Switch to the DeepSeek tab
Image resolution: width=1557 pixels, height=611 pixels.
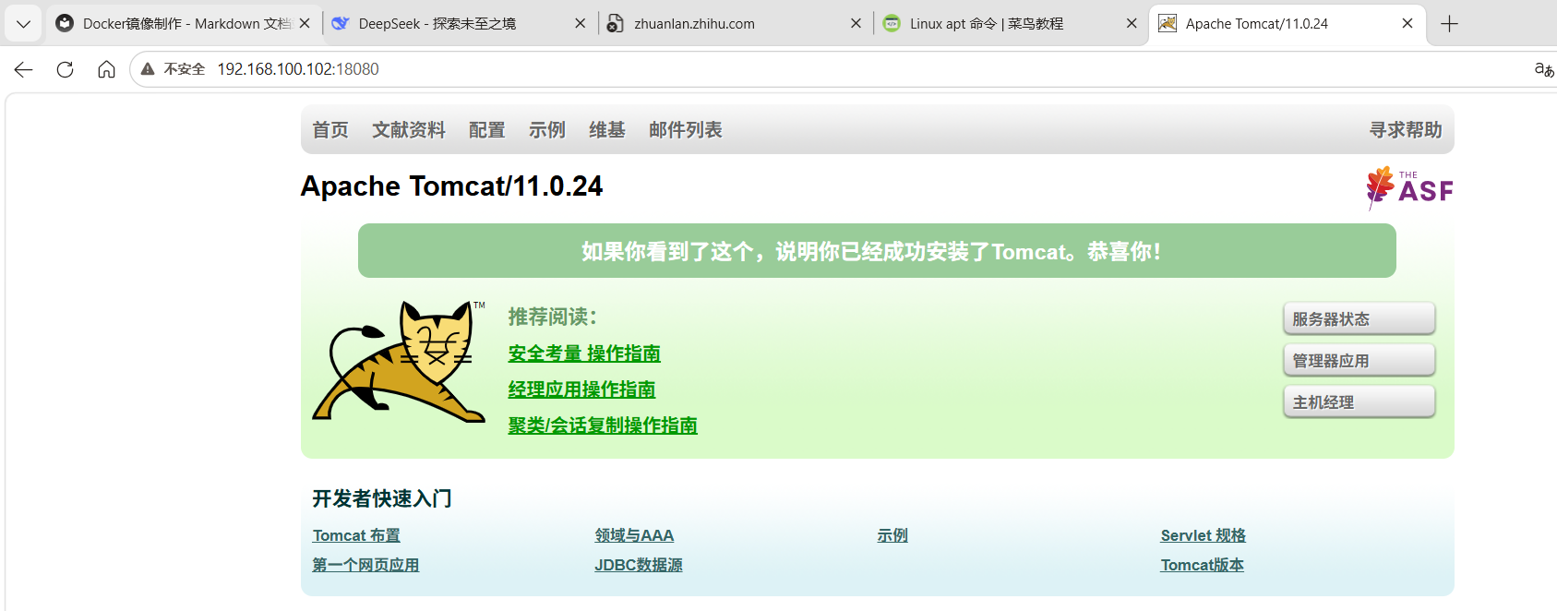tap(459, 24)
